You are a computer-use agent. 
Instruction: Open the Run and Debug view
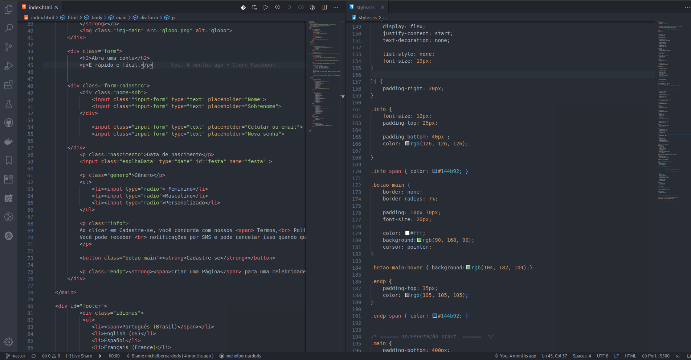(x=9, y=66)
